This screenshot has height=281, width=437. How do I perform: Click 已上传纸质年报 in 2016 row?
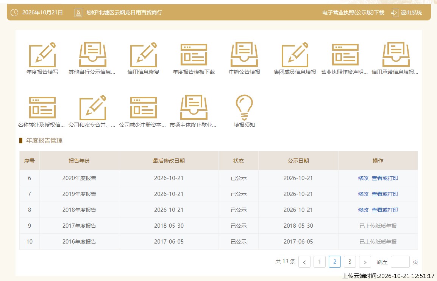coord(378,242)
